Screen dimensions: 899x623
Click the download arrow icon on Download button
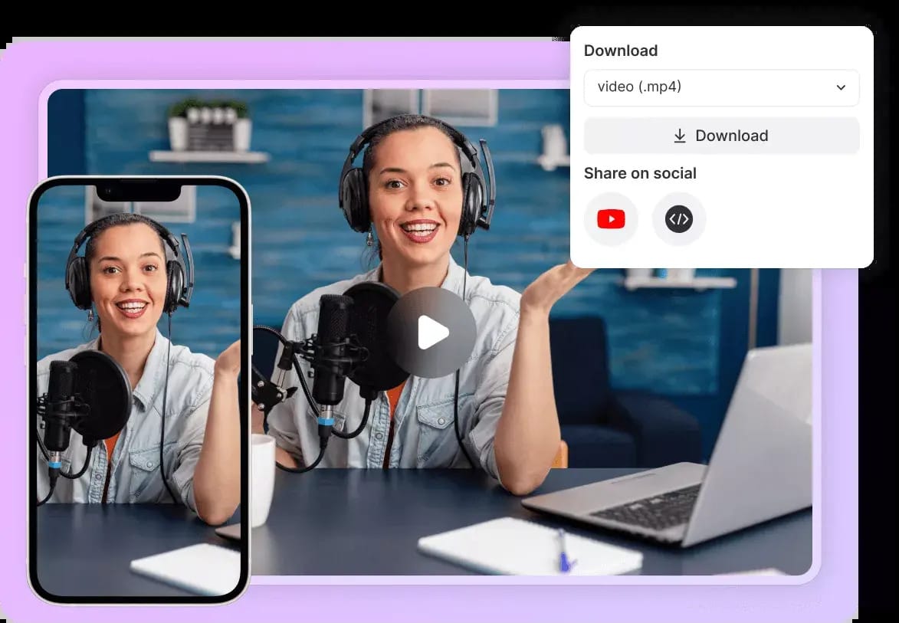(x=680, y=135)
